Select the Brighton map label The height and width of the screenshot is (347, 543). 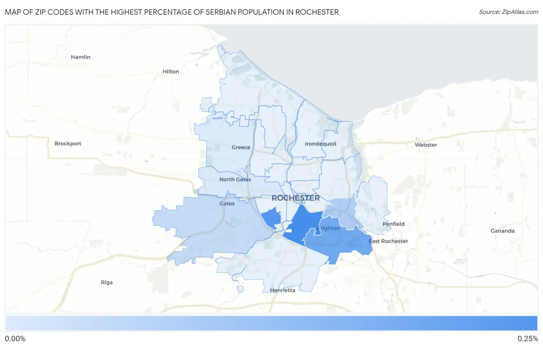tap(328, 229)
